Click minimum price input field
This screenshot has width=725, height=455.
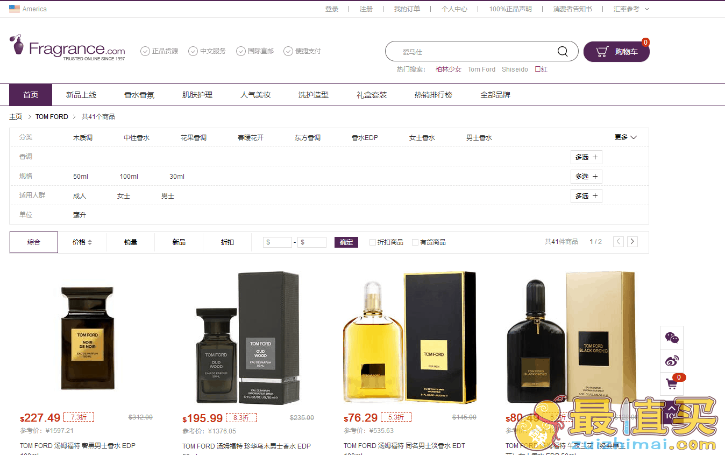[278, 242]
